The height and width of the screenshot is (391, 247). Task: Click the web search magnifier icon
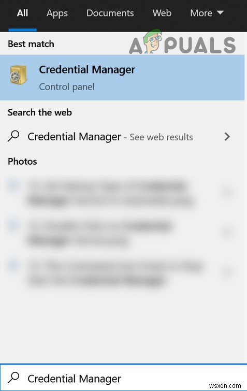13,136
